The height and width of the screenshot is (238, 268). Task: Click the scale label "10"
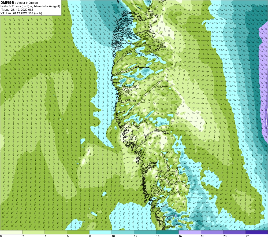pyautogui.click(x=113, y=236)
